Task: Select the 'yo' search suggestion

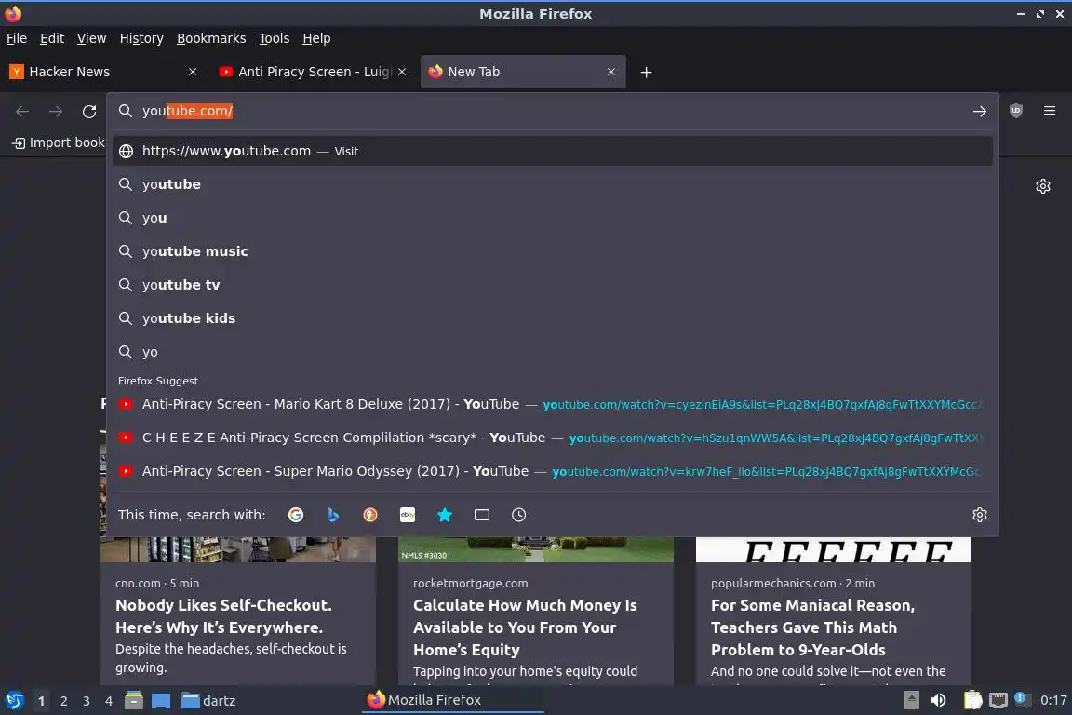Action: [x=553, y=352]
